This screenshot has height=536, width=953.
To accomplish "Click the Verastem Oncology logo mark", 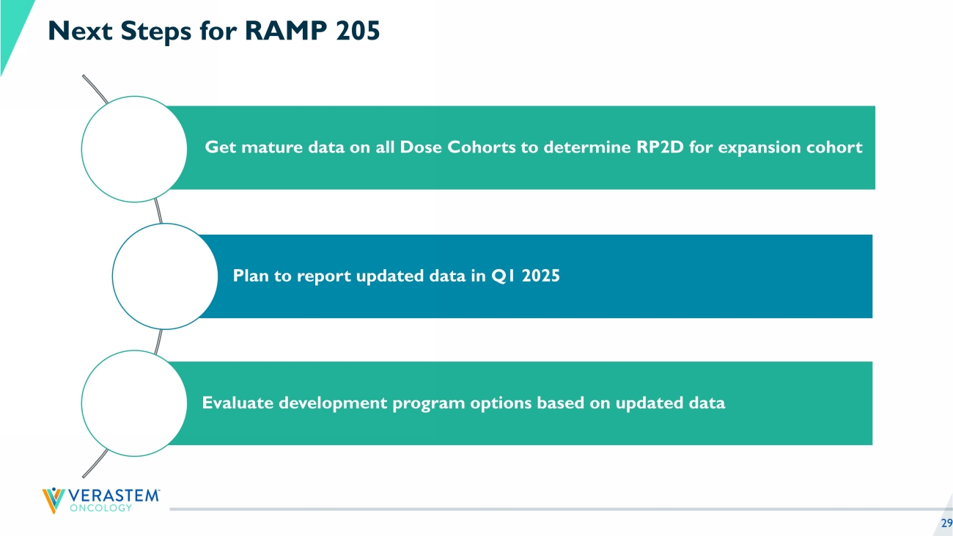I will pos(52,500).
